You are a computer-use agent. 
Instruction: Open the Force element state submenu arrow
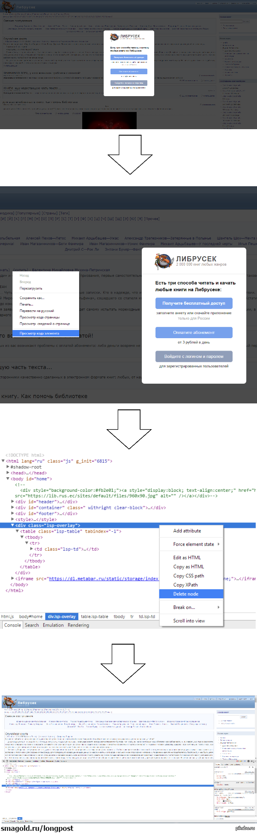[x=218, y=544]
